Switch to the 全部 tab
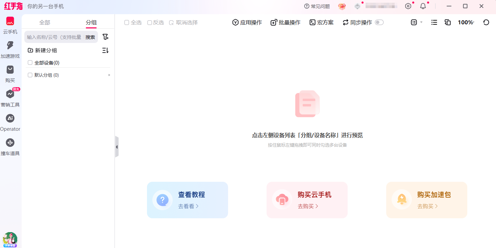This screenshot has width=496, height=248. pyautogui.click(x=45, y=22)
